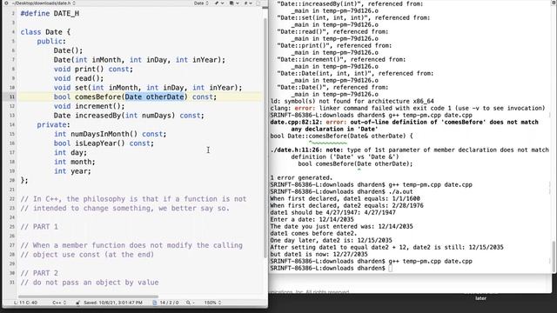557x313 pixels.
Task: Open the # counterpart files popup
Action: 248,3
